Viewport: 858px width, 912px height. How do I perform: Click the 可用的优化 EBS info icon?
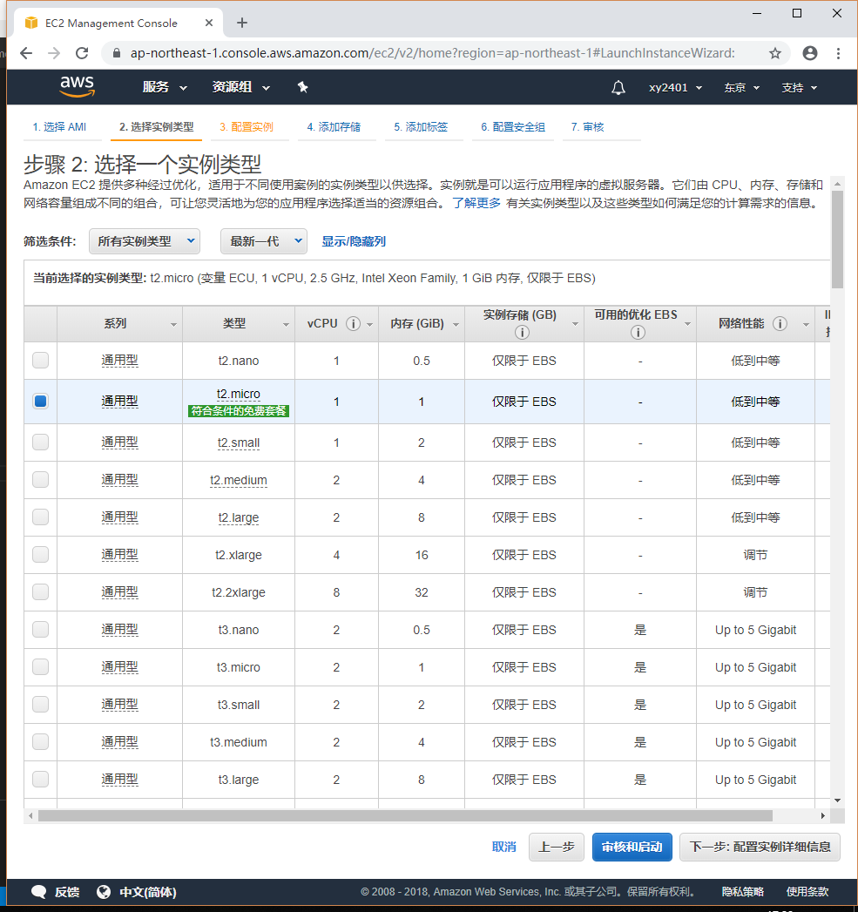638,332
